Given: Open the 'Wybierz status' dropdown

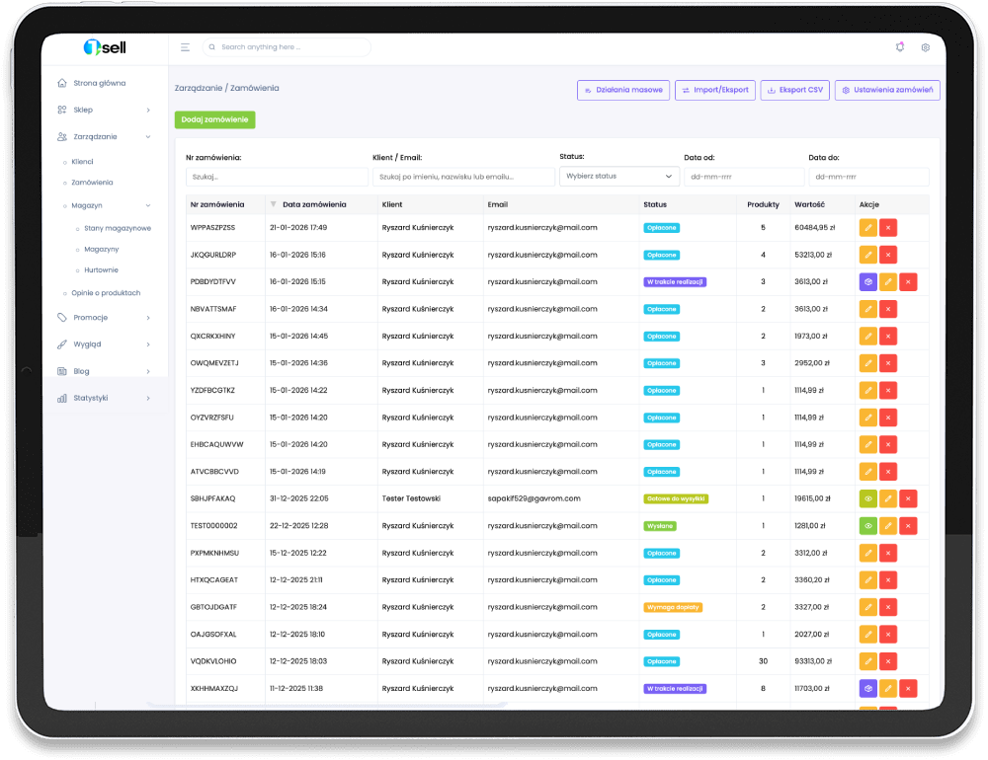Looking at the screenshot, I should pos(618,177).
